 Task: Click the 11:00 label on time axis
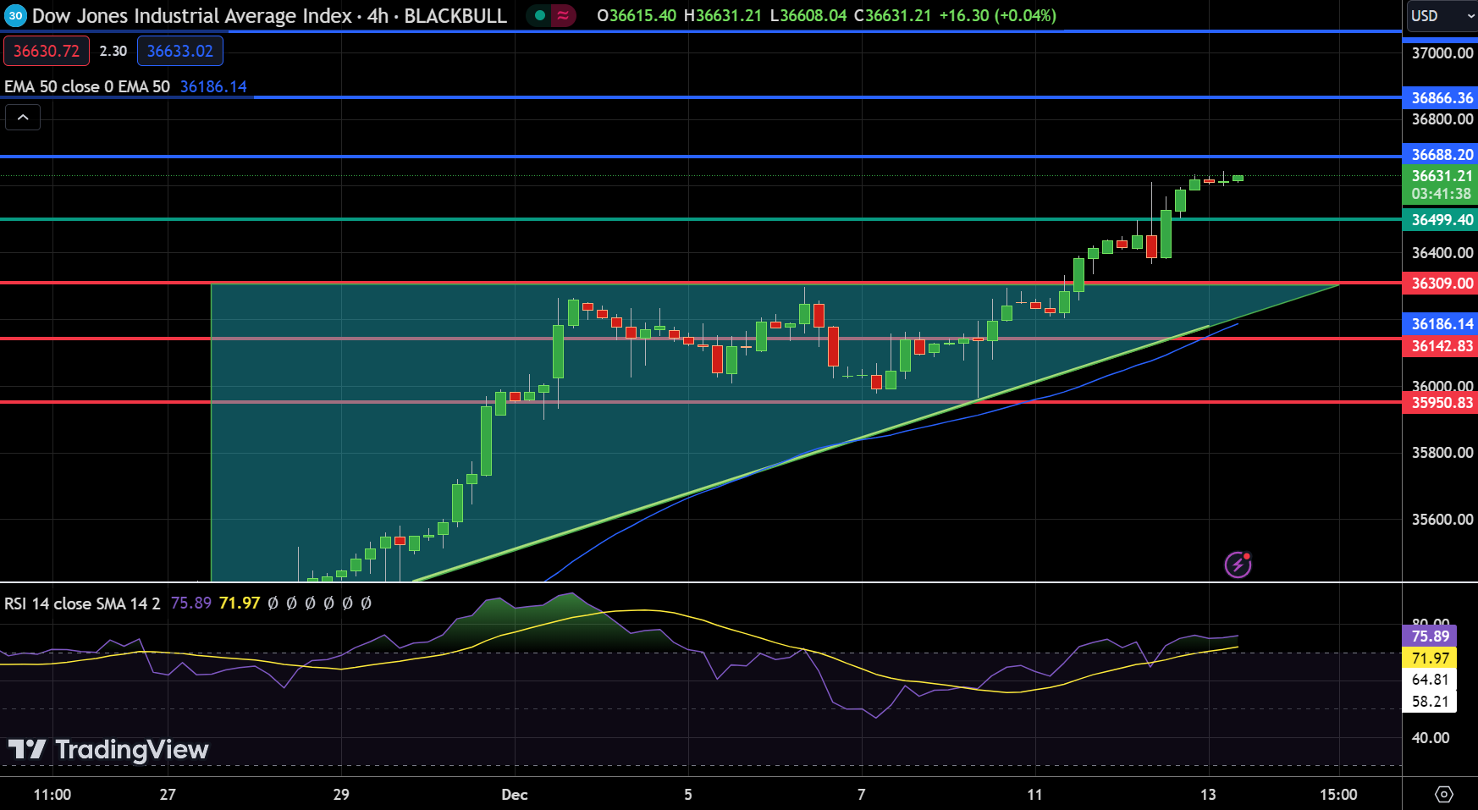pos(52,795)
